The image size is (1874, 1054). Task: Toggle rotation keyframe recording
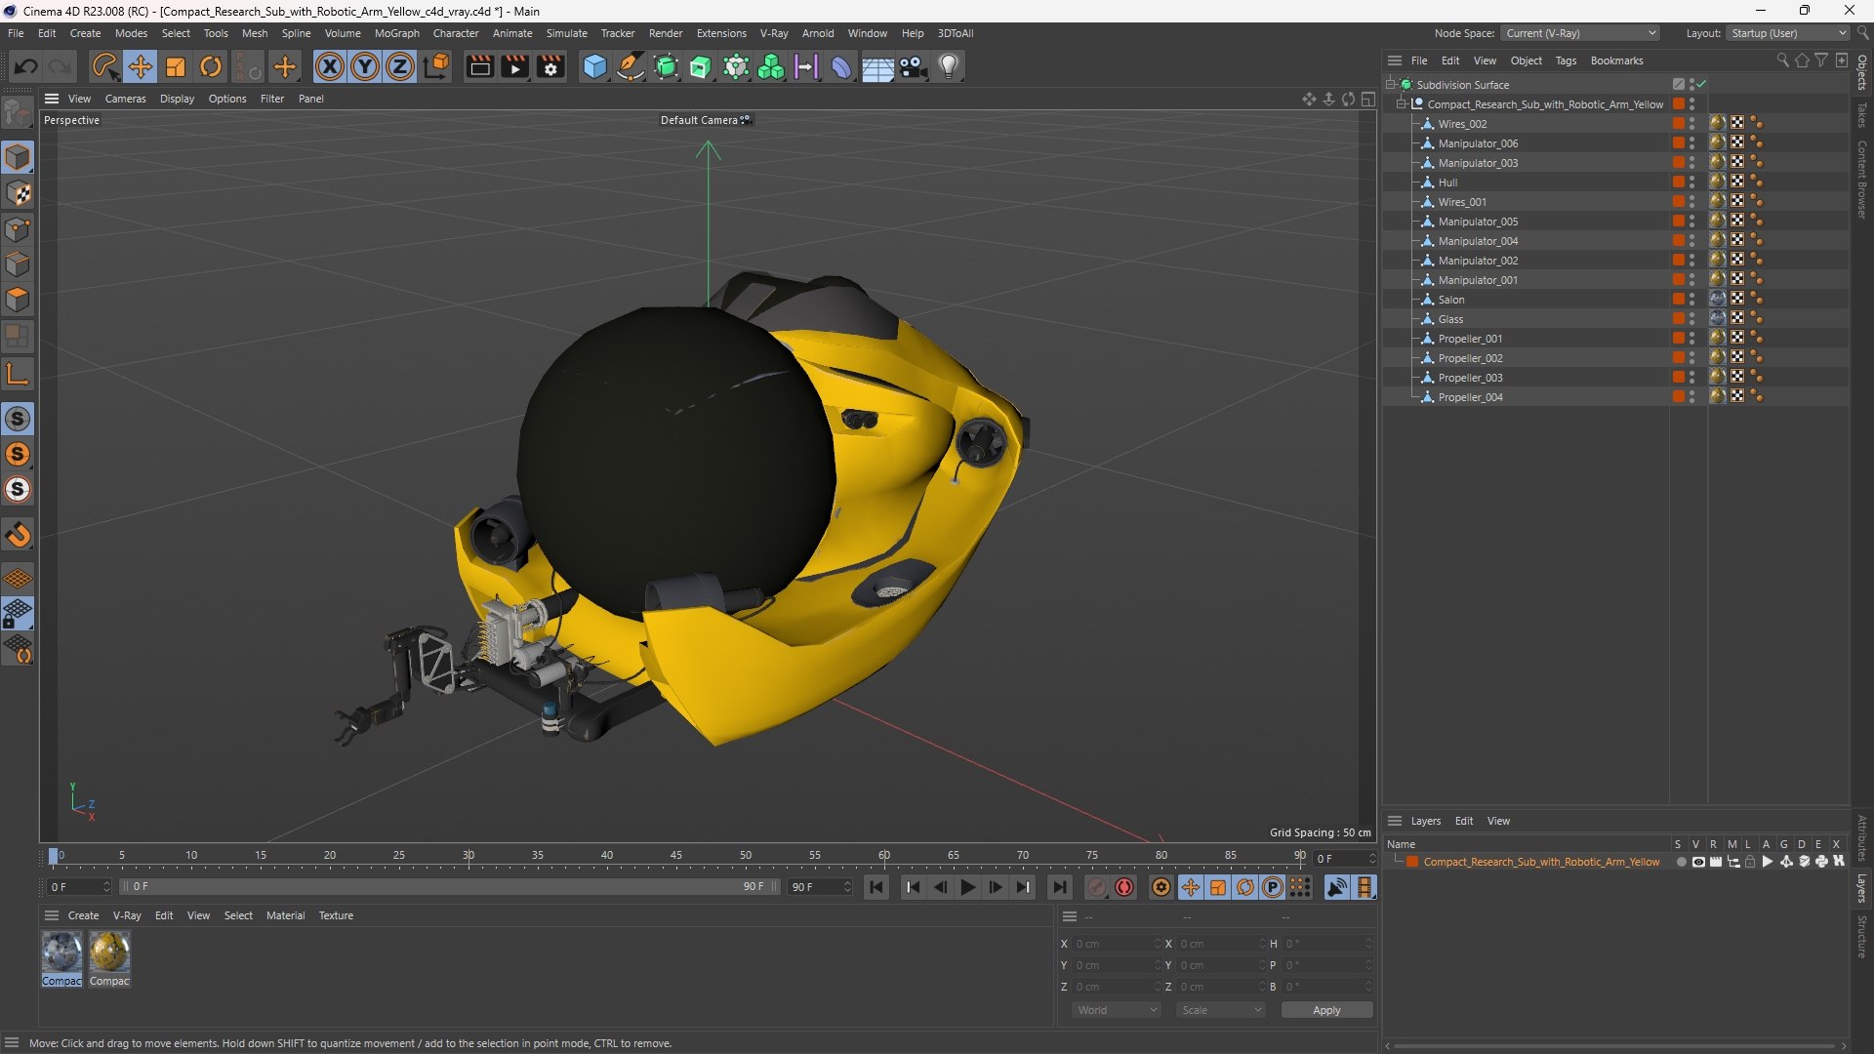pos(1244,887)
